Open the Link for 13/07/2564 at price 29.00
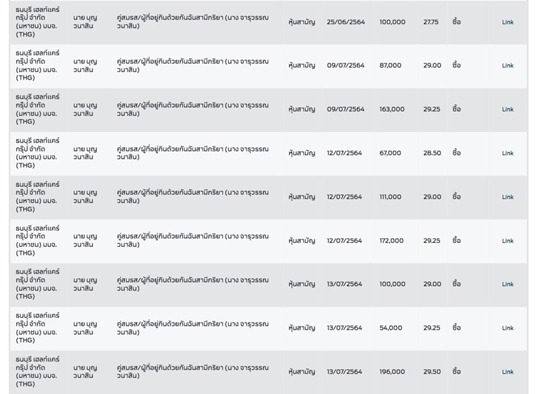Image resolution: width=540 pixels, height=394 pixels. pos(508,285)
